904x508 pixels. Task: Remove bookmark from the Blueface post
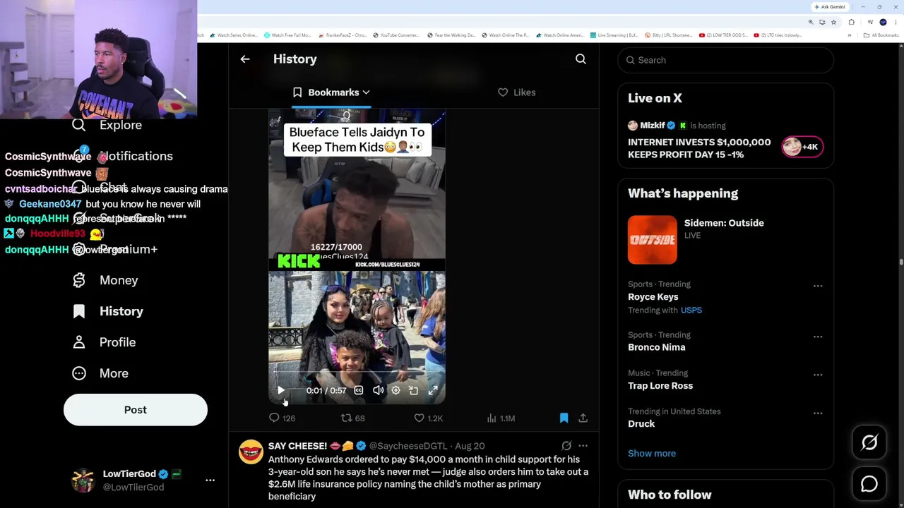564,418
